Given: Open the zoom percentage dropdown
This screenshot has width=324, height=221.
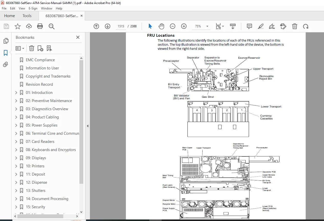Looking at the screenshot, I should coord(207,26).
